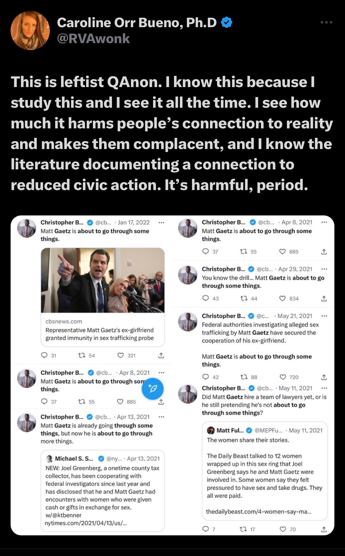The height and width of the screenshot is (556, 345).
Task: Open the thedailybeast.com link in the quoted tweet
Action: click(x=259, y=511)
